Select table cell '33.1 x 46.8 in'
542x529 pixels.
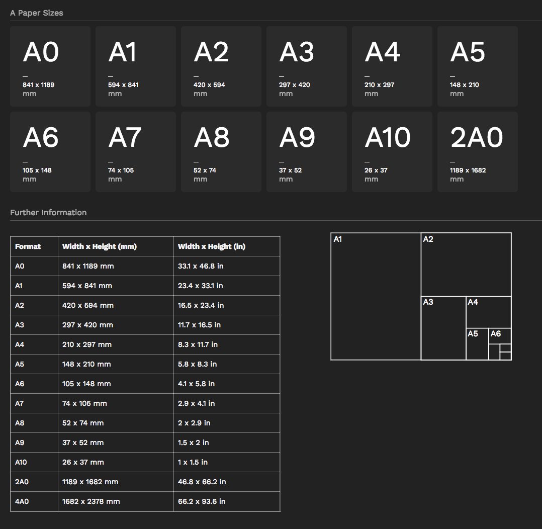(227, 266)
